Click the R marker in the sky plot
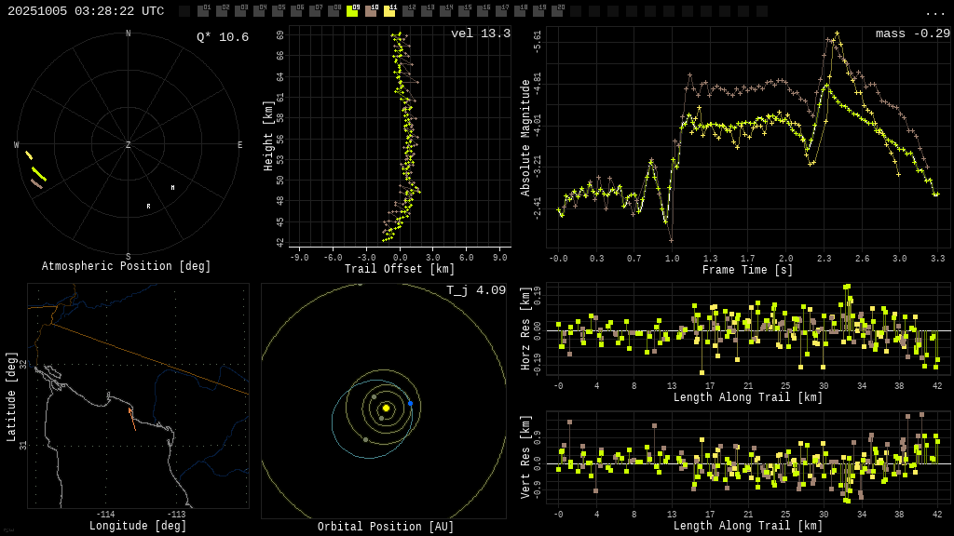Screen dimensions: 954x536 tap(148, 207)
